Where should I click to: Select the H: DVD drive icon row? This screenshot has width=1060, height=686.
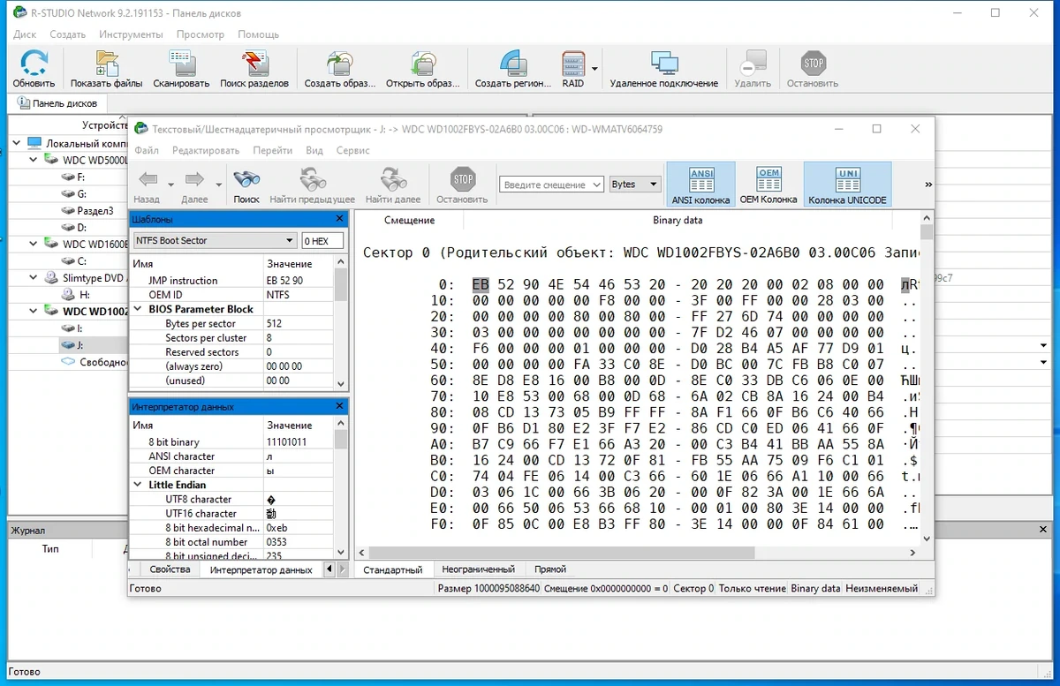(76, 295)
